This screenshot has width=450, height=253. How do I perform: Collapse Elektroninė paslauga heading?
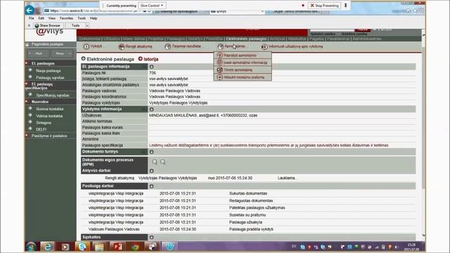tap(83, 58)
